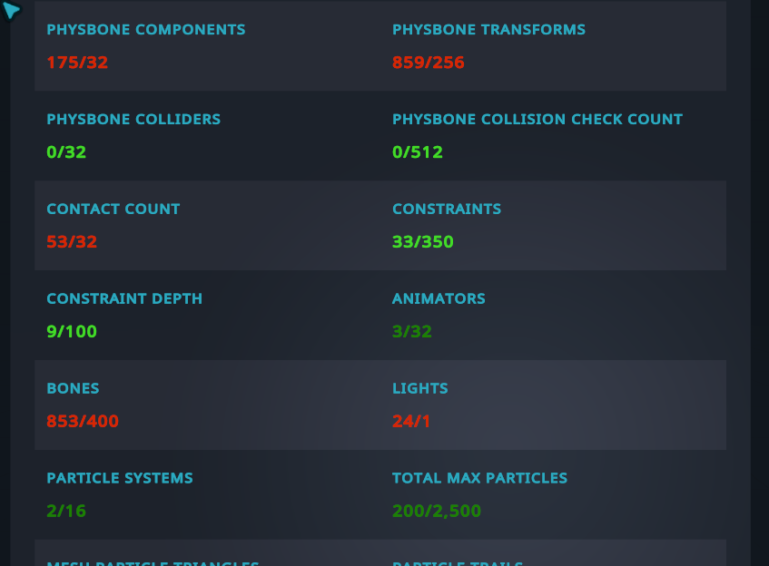Click the 3/32 animators value
The image size is (769, 566).
click(412, 332)
